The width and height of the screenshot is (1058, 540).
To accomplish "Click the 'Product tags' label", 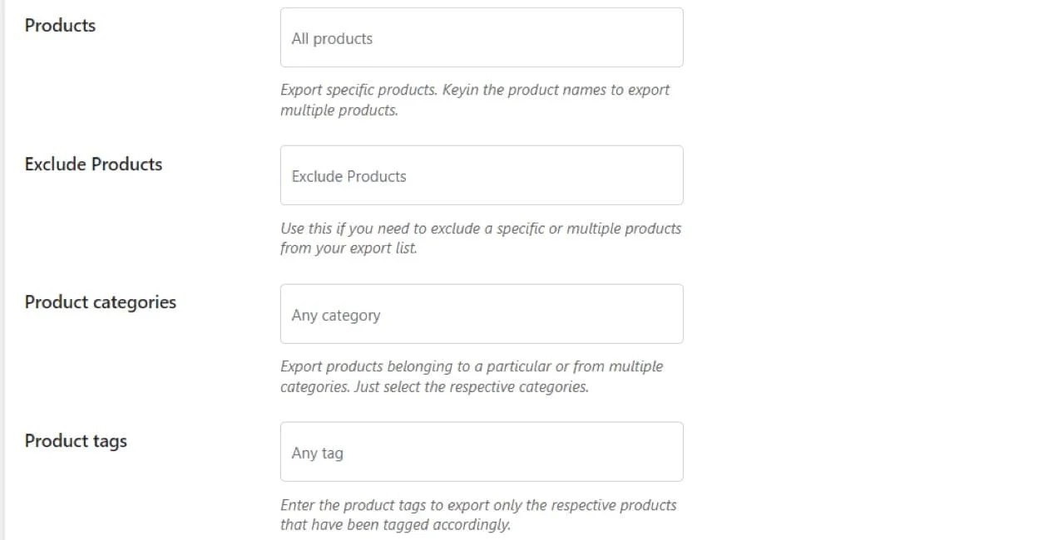I will [x=76, y=440].
